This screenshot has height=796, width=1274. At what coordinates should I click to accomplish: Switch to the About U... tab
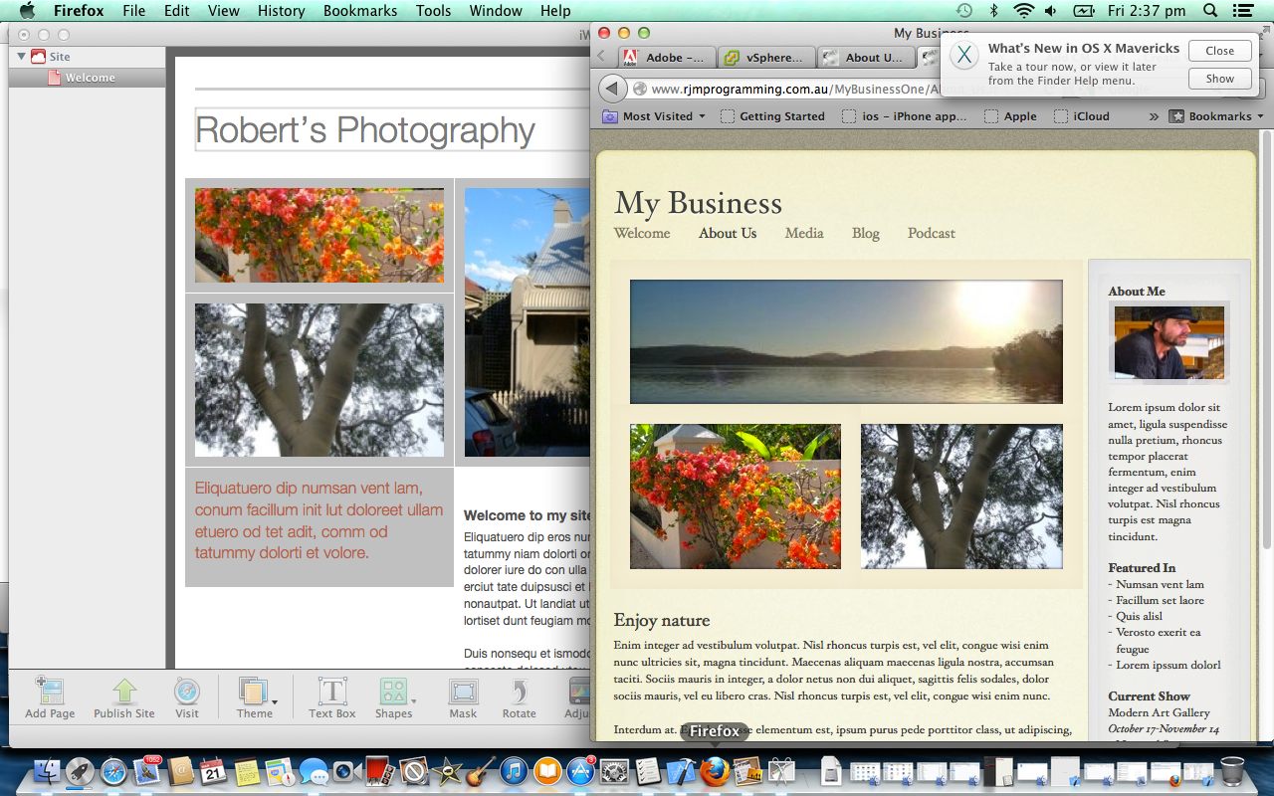coord(864,58)
